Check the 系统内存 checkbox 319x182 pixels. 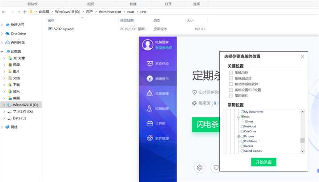[231, 73]
